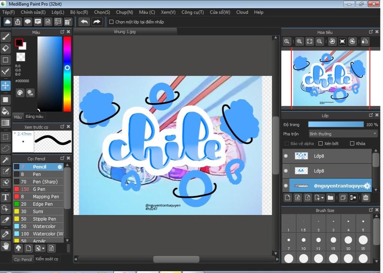Switch to the 'Bảng màu' tab
Screen dimensions: 383x273
(x=34, y=116)
